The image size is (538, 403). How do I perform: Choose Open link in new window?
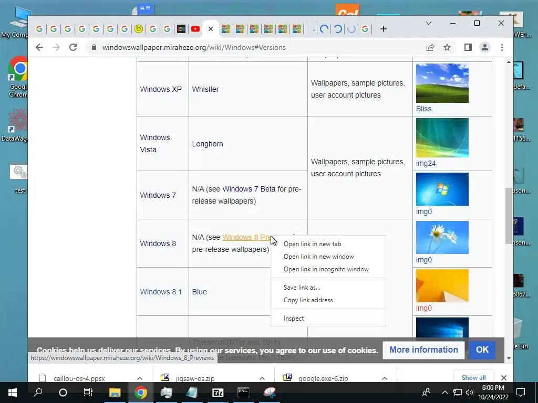tap(328, 257)
